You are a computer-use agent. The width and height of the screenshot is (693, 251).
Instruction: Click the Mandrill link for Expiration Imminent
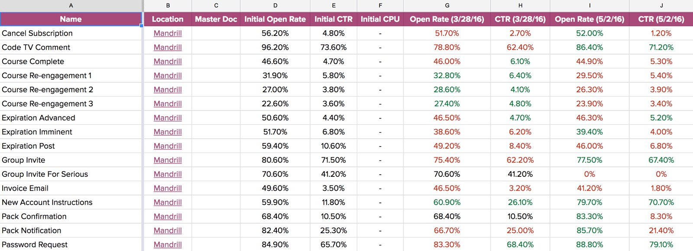(168, 132)
